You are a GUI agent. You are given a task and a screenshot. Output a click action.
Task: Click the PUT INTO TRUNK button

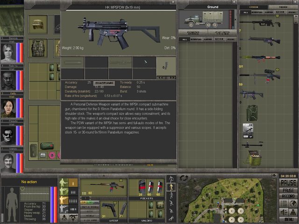[x=222, y=33]
